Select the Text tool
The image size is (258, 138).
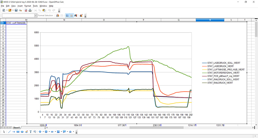31,132
